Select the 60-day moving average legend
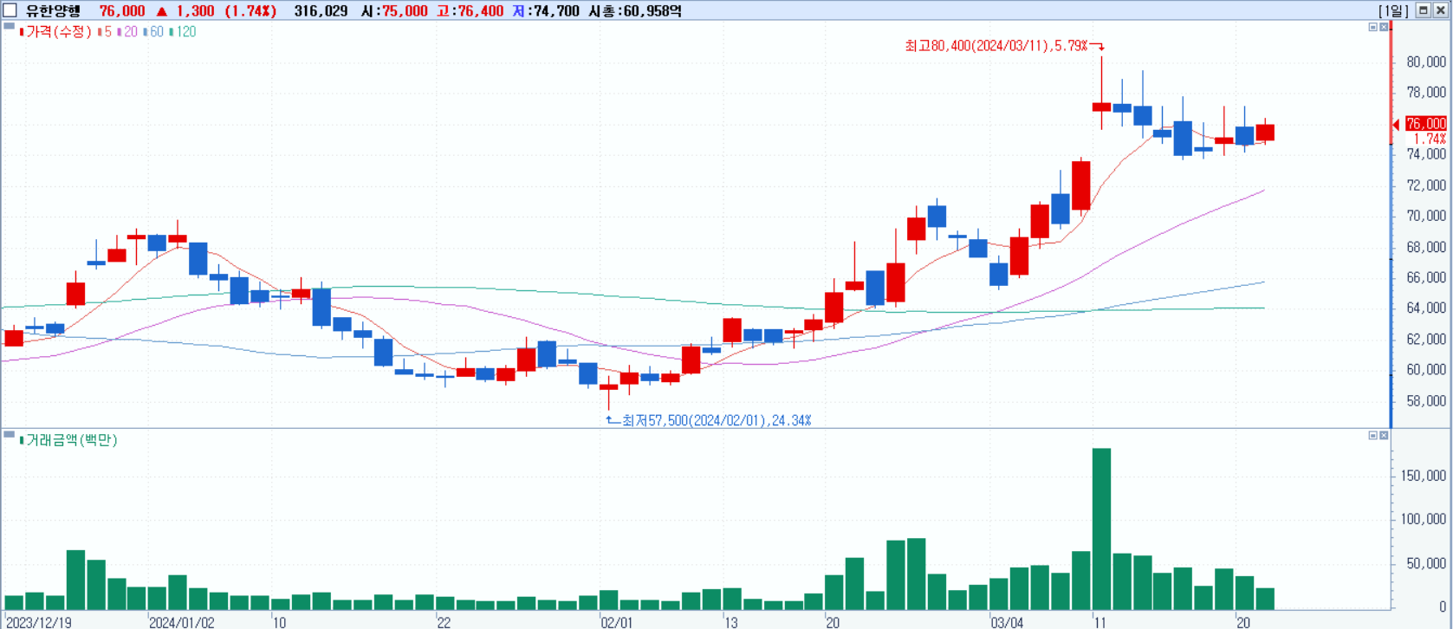Viewport: 1453px width, 629px height. 153,32
